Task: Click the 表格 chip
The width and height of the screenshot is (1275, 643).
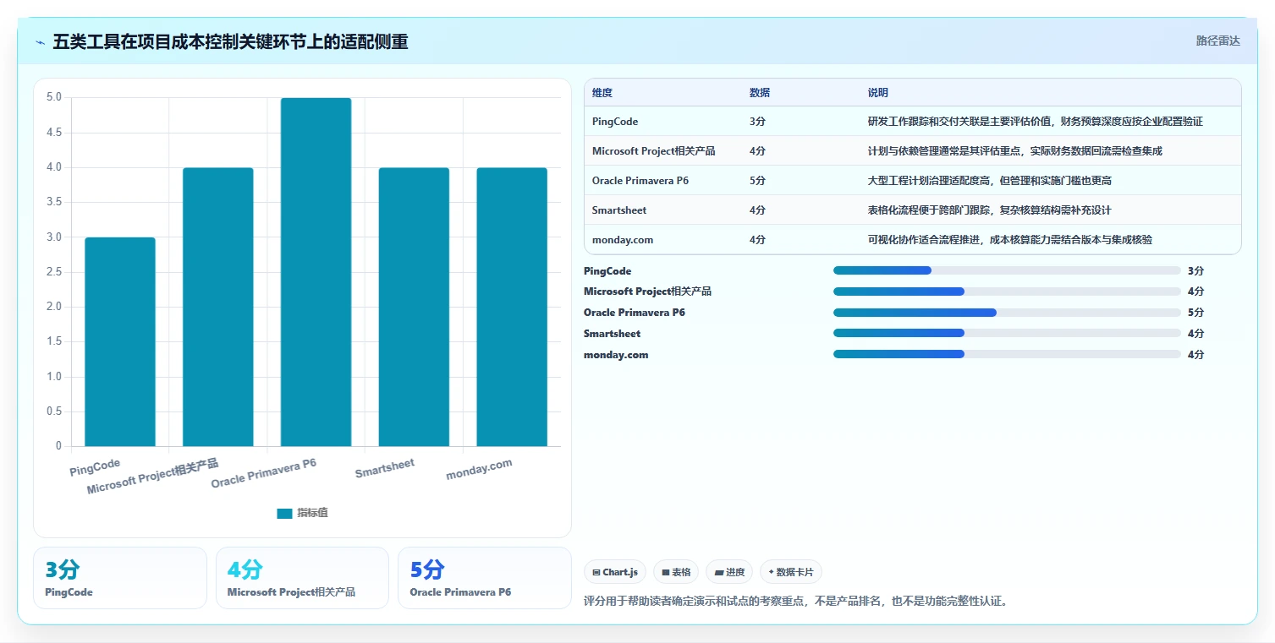Action: (676, 572)
